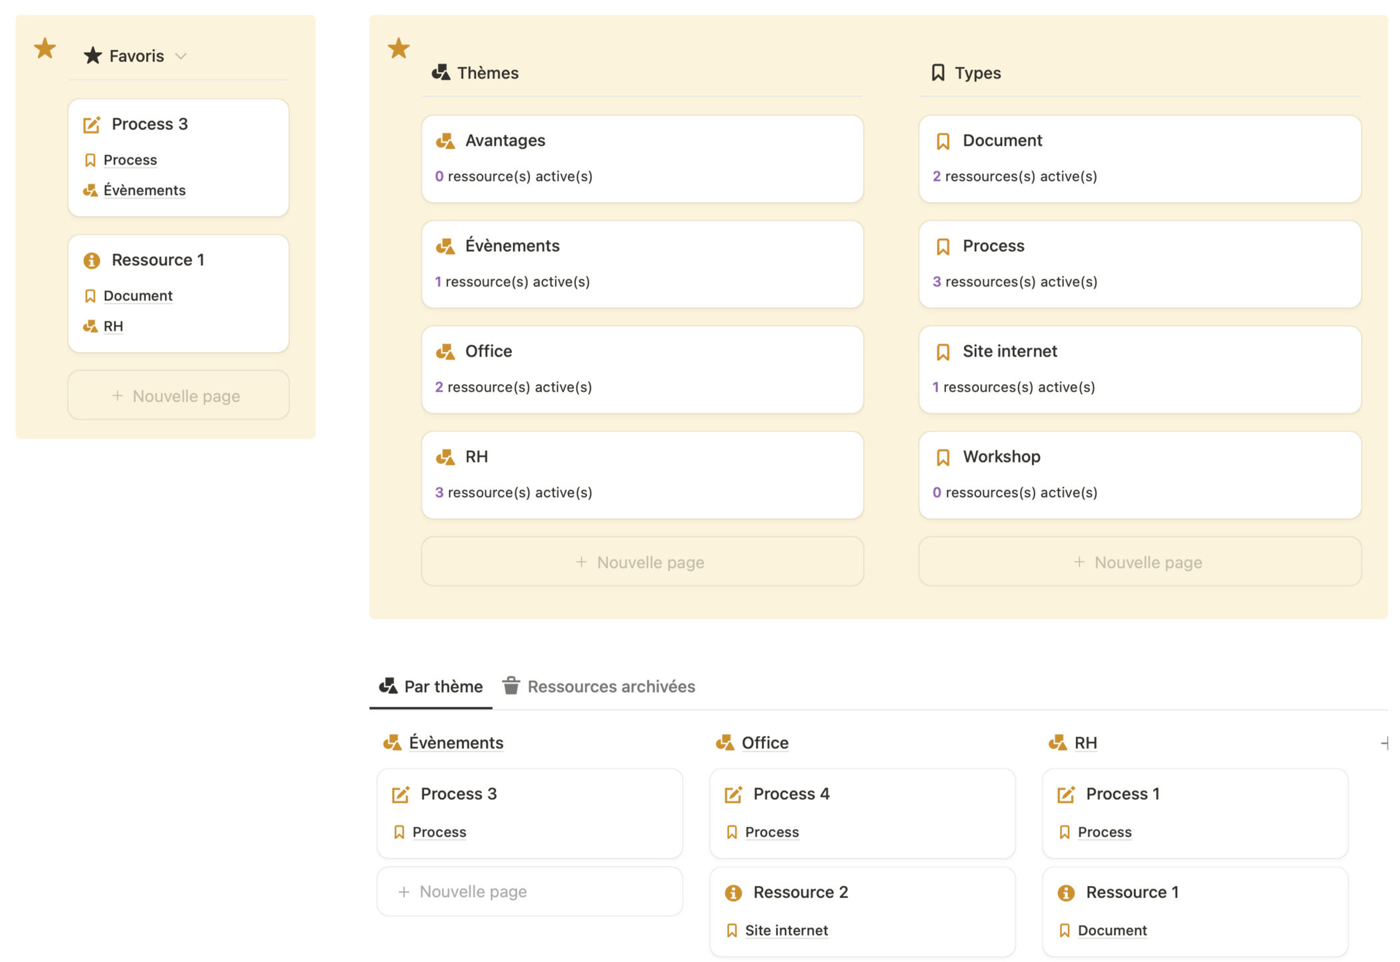The width and height of the screenshot is (1400, 962).
Task: Switch to the Par thème tab
Action: (x=430, y=686)
